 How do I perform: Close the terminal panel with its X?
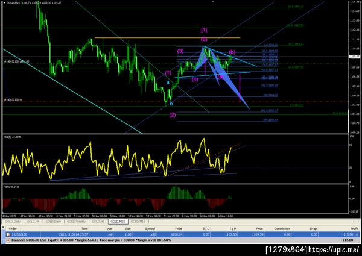pyautogui.click(x=3, y=227)
